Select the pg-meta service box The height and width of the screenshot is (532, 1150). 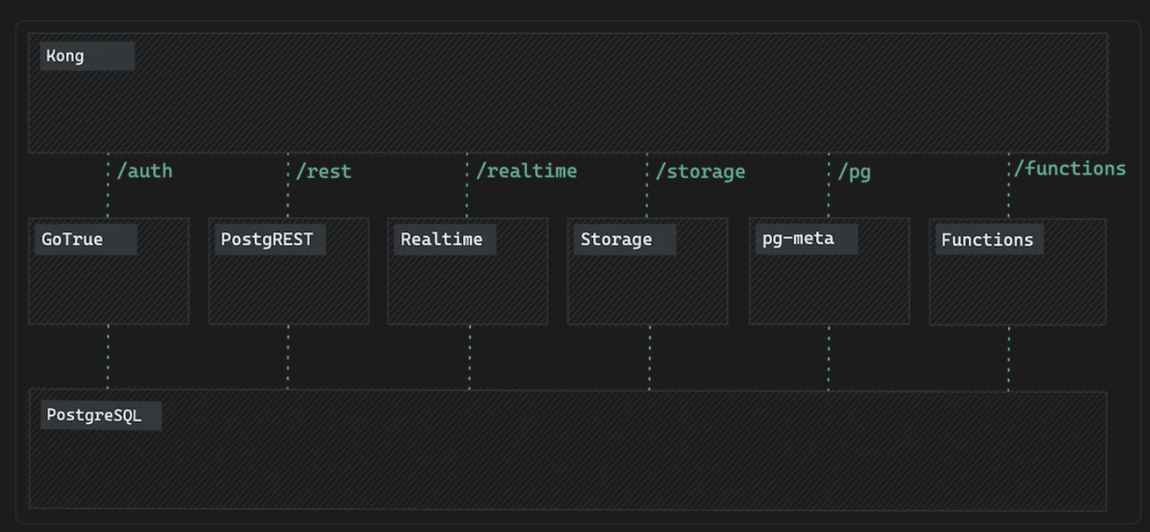click(x=829, y=271)
